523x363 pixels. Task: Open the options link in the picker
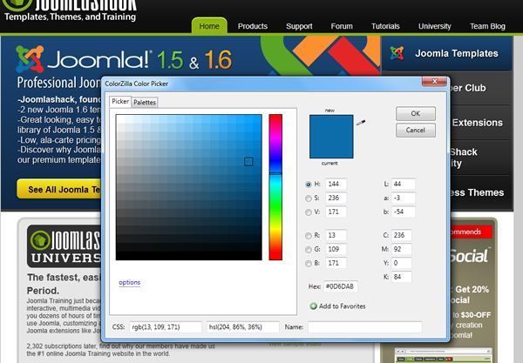129,282
